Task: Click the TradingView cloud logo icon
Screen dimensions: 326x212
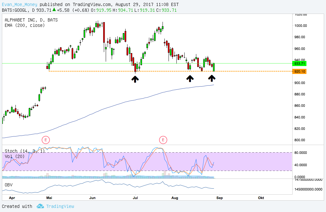Action: tap(40, 206)
